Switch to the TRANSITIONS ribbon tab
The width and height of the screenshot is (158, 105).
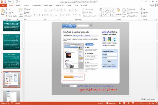(x=36, y=6)
